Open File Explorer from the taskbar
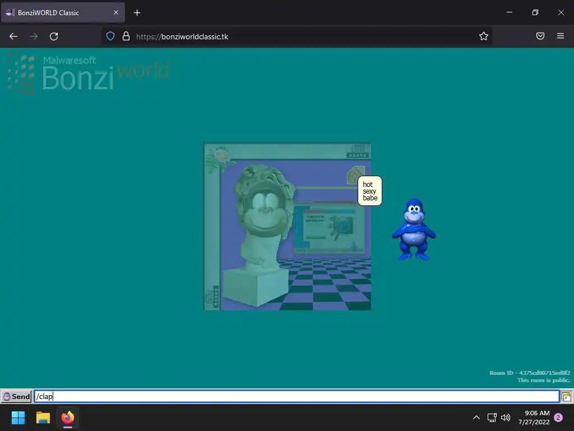 43,418
